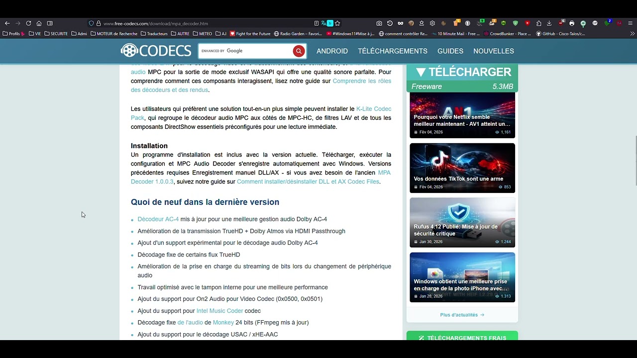
Task: Print the page with the printer icon
Action: pos(572,23)
